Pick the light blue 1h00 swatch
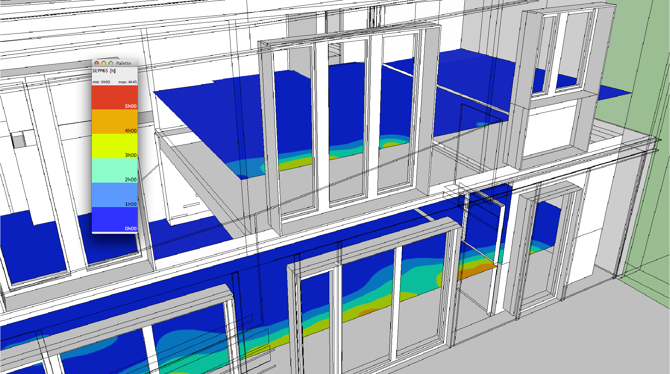Screen dimensions: 670x374 coord(115,195)
